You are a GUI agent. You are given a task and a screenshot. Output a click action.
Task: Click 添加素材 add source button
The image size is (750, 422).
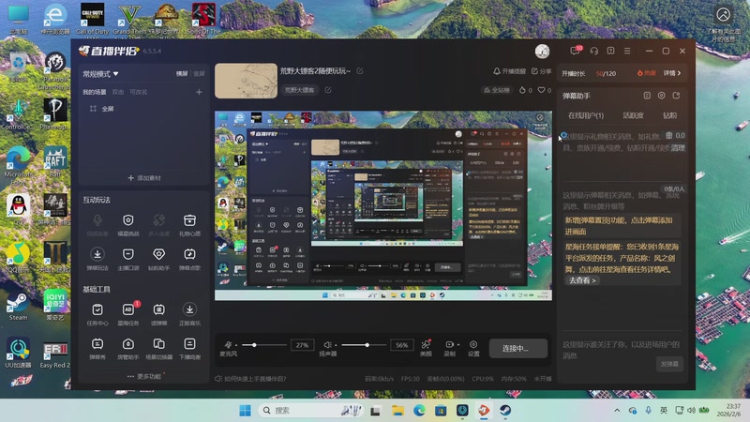144,178
